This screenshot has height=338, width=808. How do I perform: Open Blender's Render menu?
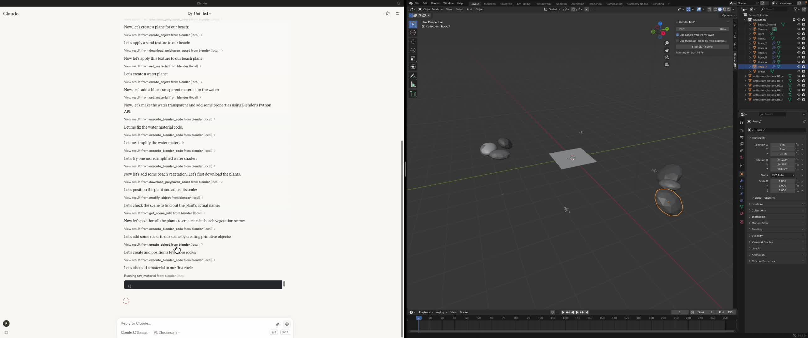(435, 3)
